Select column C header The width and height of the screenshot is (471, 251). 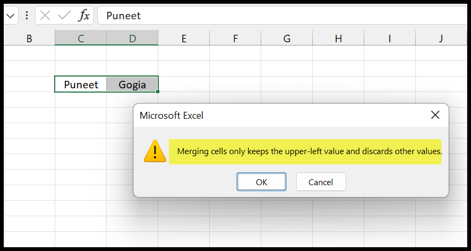80,39
